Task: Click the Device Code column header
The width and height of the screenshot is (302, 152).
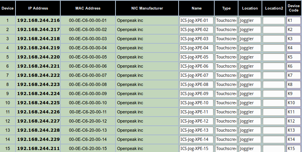Action: click(294, 8)
